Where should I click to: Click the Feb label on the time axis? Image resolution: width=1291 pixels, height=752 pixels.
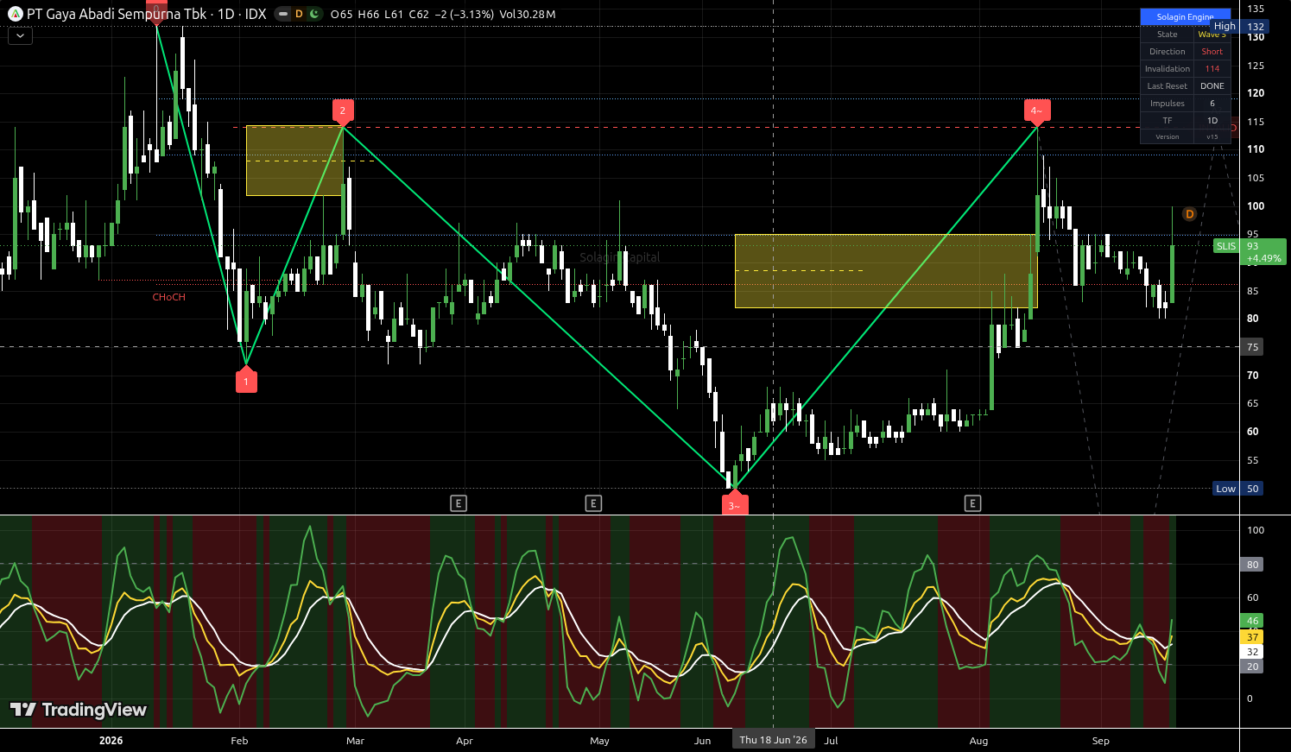click(x=239, y=741)
